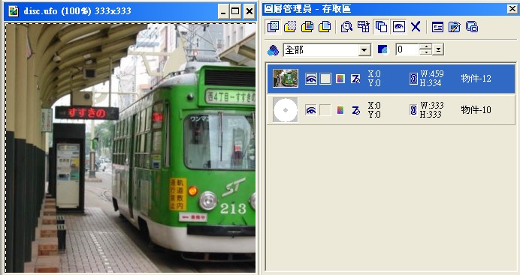Click the transparency value input field
Viewport: 520px width, 275px height.
click(407, 50)
